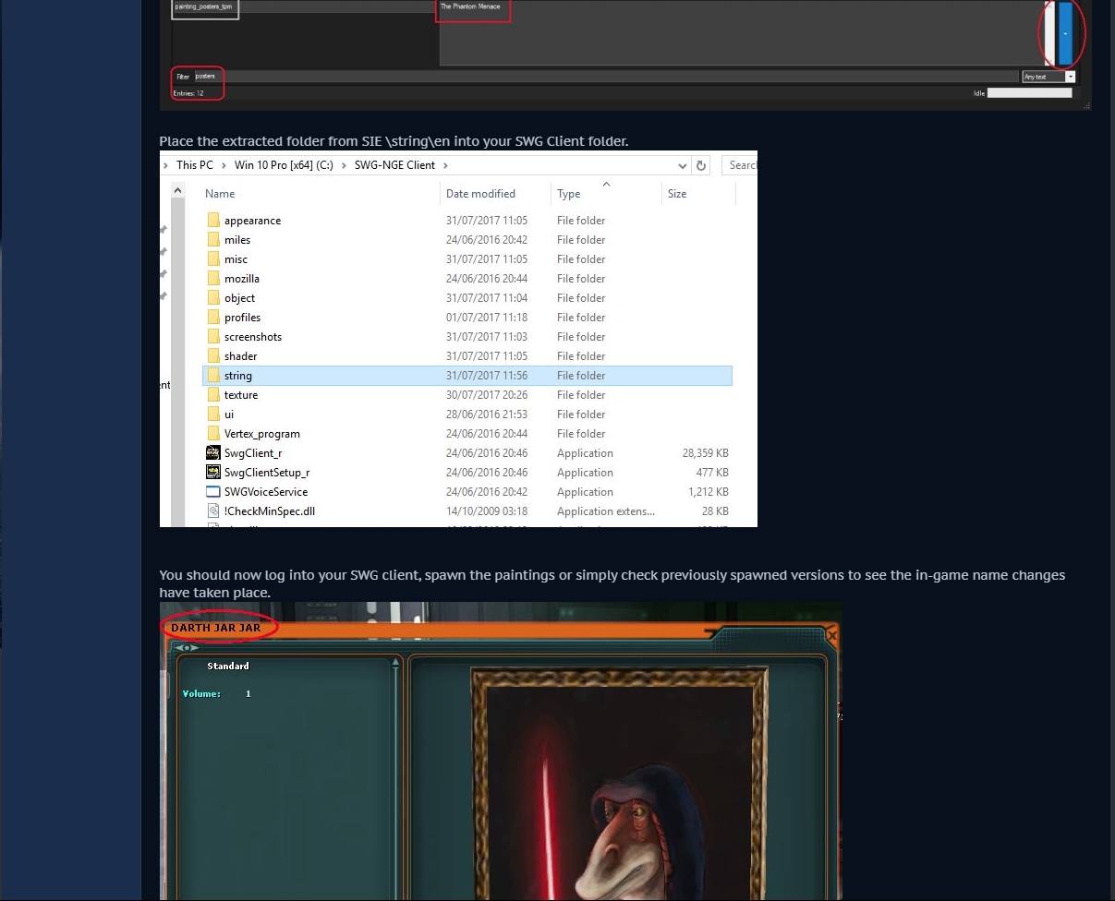Close the Darth Jar Jar examine window

tap(831, 635)
